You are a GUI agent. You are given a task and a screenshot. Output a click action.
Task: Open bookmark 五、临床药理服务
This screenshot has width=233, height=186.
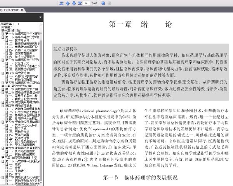[21, 53]
